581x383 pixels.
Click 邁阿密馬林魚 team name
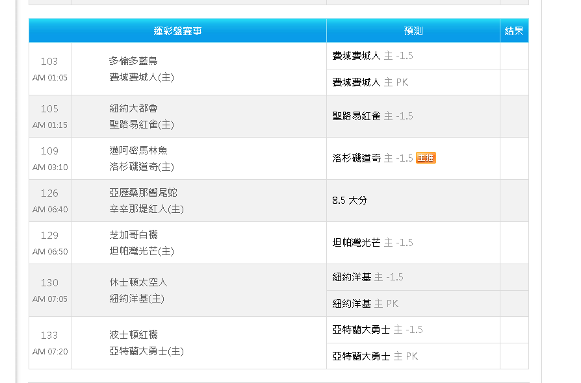[x=138, y=151]
